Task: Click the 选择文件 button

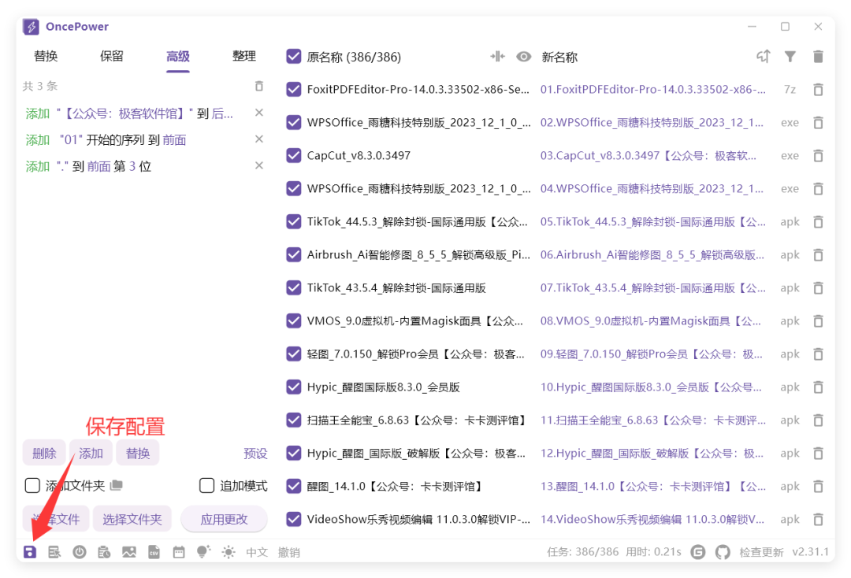Action: tap(56, 520)
